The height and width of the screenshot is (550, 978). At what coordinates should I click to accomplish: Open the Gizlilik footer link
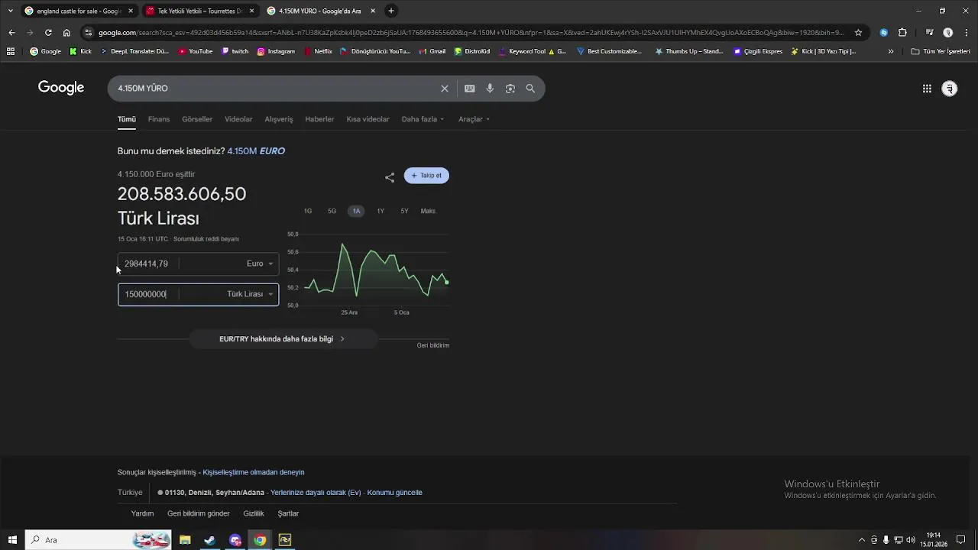254,513
